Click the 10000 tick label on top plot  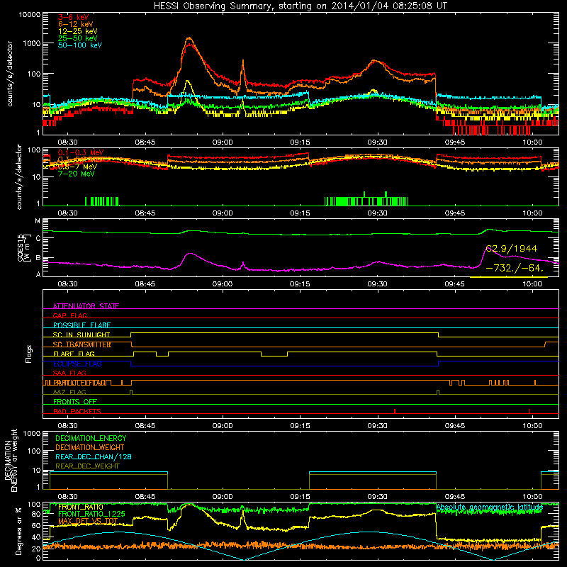coord(30,15)
